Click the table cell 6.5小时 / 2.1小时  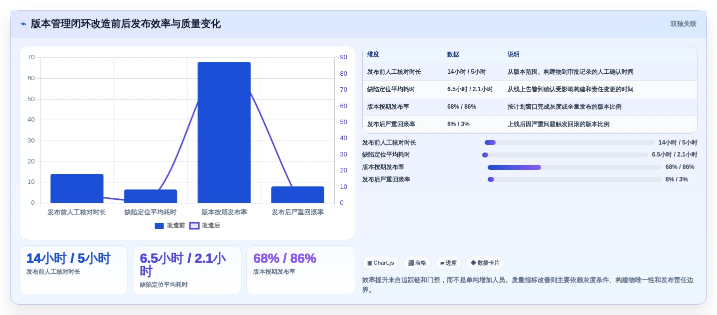tap(470, 89)
